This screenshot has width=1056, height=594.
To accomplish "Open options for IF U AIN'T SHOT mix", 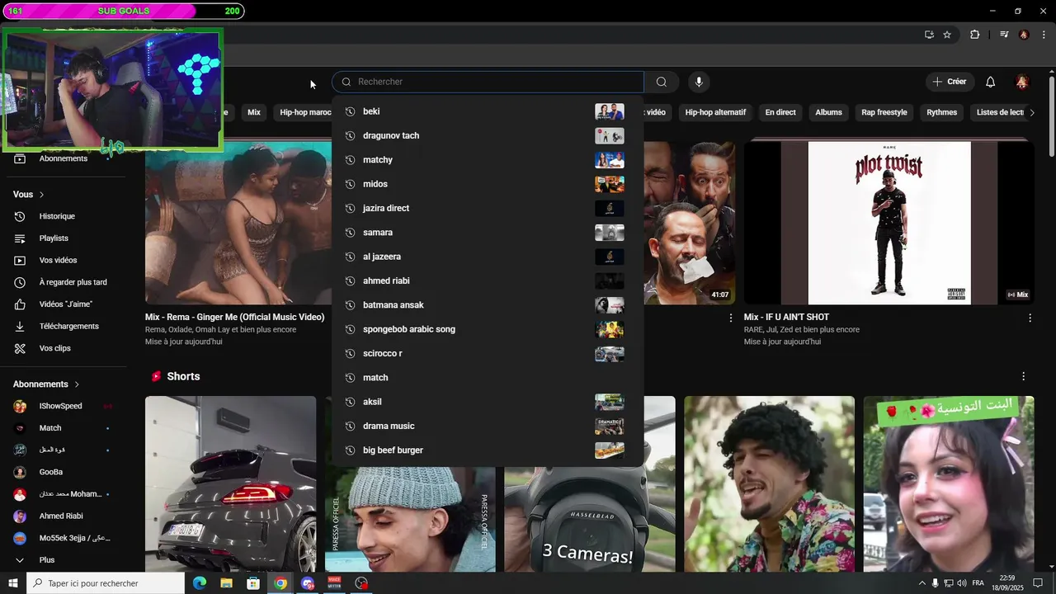I will tap(1030, 318).
